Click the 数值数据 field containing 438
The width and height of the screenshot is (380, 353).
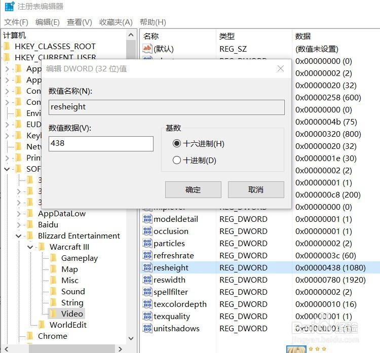[x=101, y=143]
